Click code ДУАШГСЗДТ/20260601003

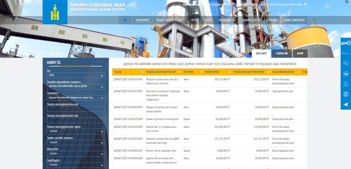click(x=128, y=107)
